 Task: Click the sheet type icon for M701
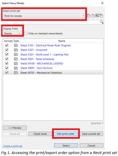(16, 73)
